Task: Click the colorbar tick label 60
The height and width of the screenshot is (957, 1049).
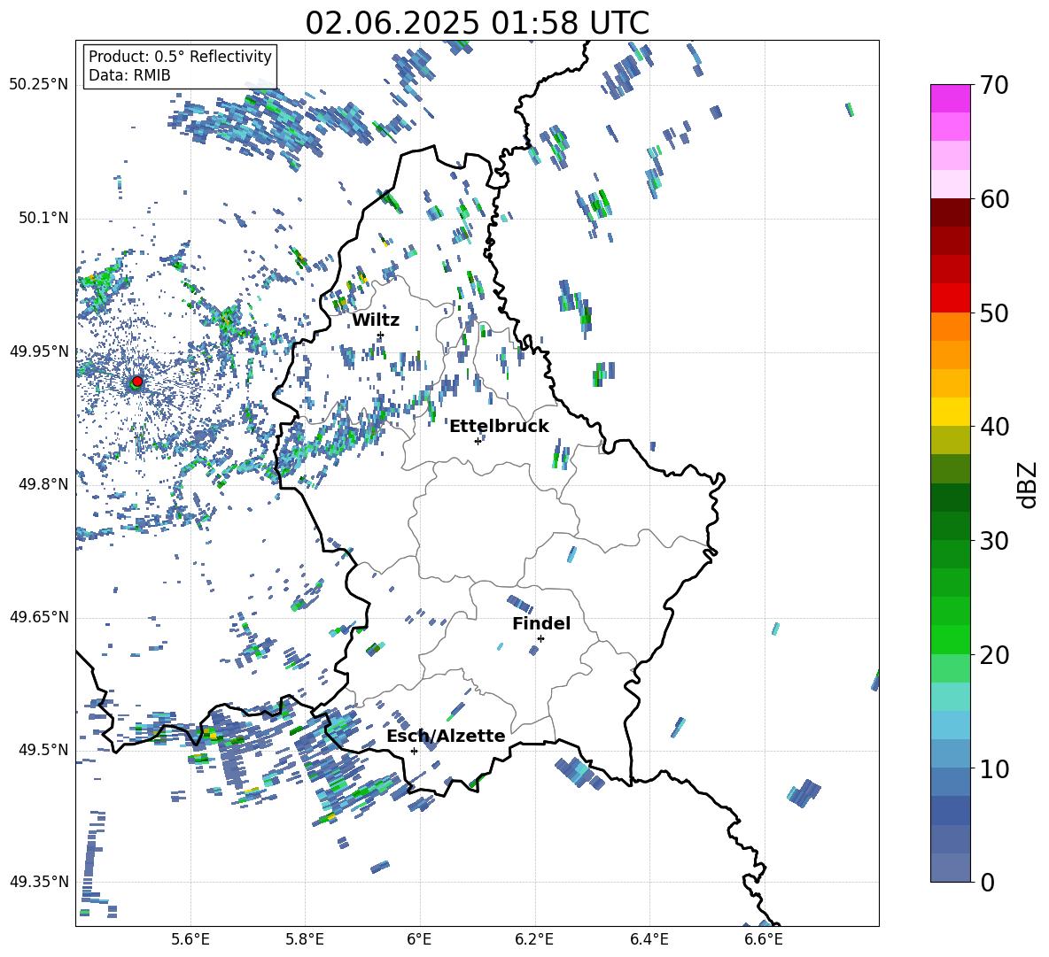Action: click(994, 199)
